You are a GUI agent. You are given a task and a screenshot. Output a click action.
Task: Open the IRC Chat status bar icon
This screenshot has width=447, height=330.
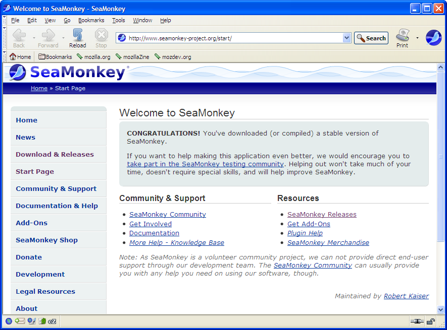tap(53, 321)
